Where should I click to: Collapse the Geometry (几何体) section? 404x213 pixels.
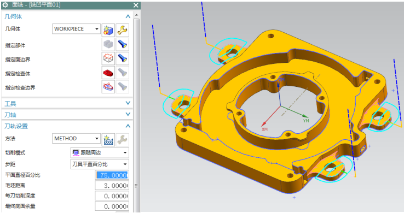(x=128, y=16)
